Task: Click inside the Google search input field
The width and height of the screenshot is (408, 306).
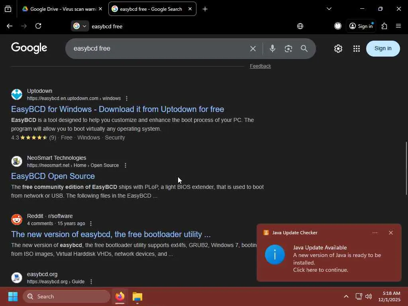Action: pos(159,49)
